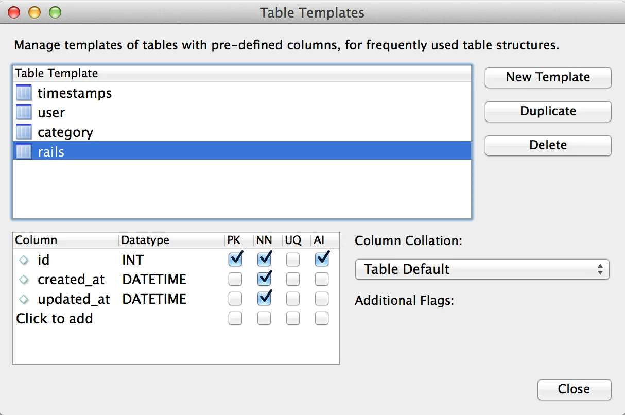Close the Table Templates dialog with Close button
This screenshot has height=415, width=625.
[574, 389]
